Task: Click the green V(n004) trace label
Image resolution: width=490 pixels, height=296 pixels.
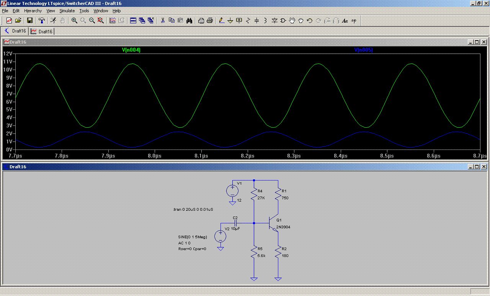Action: tap(131, 50)
